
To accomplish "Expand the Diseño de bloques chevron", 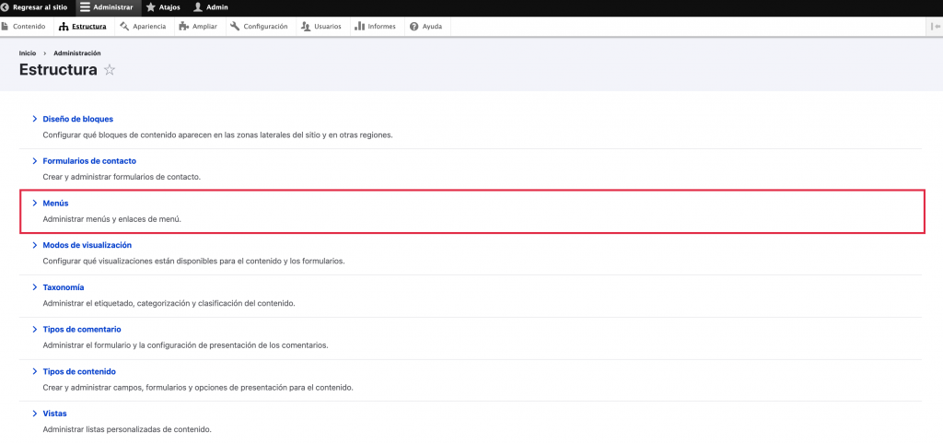I will click(x=34, y=119).
